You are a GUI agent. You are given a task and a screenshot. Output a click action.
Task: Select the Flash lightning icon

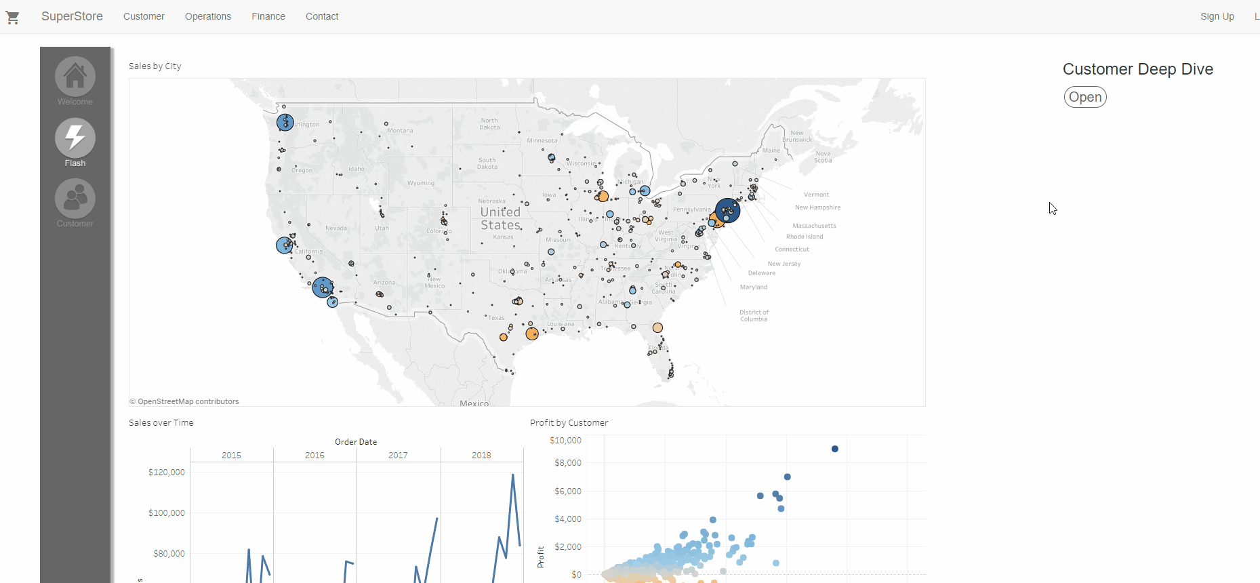tap(75, 138)
